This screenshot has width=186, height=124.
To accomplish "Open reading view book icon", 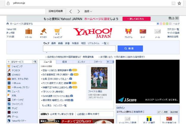I will coord(173,3).
